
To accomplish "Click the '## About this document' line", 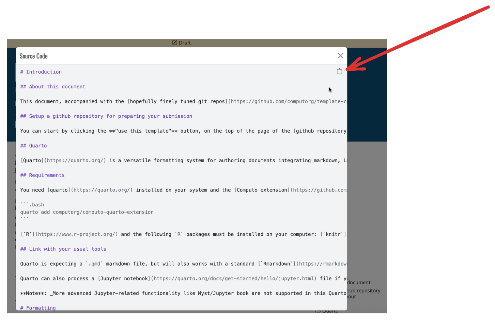I will coord(53,87).
